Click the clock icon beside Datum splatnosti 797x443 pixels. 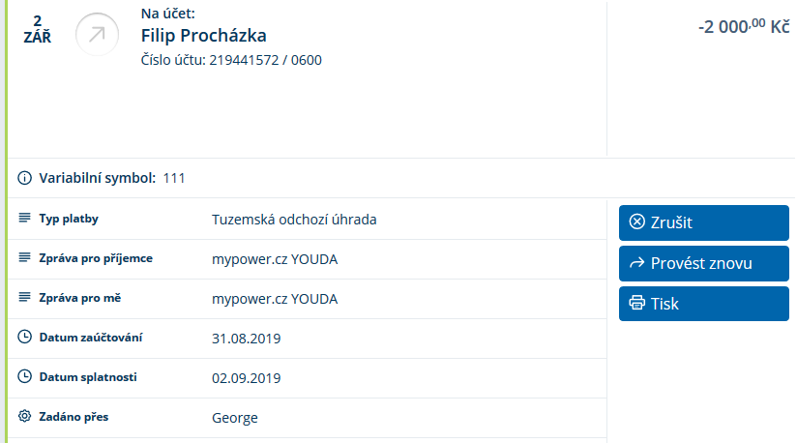pos(25,377)
